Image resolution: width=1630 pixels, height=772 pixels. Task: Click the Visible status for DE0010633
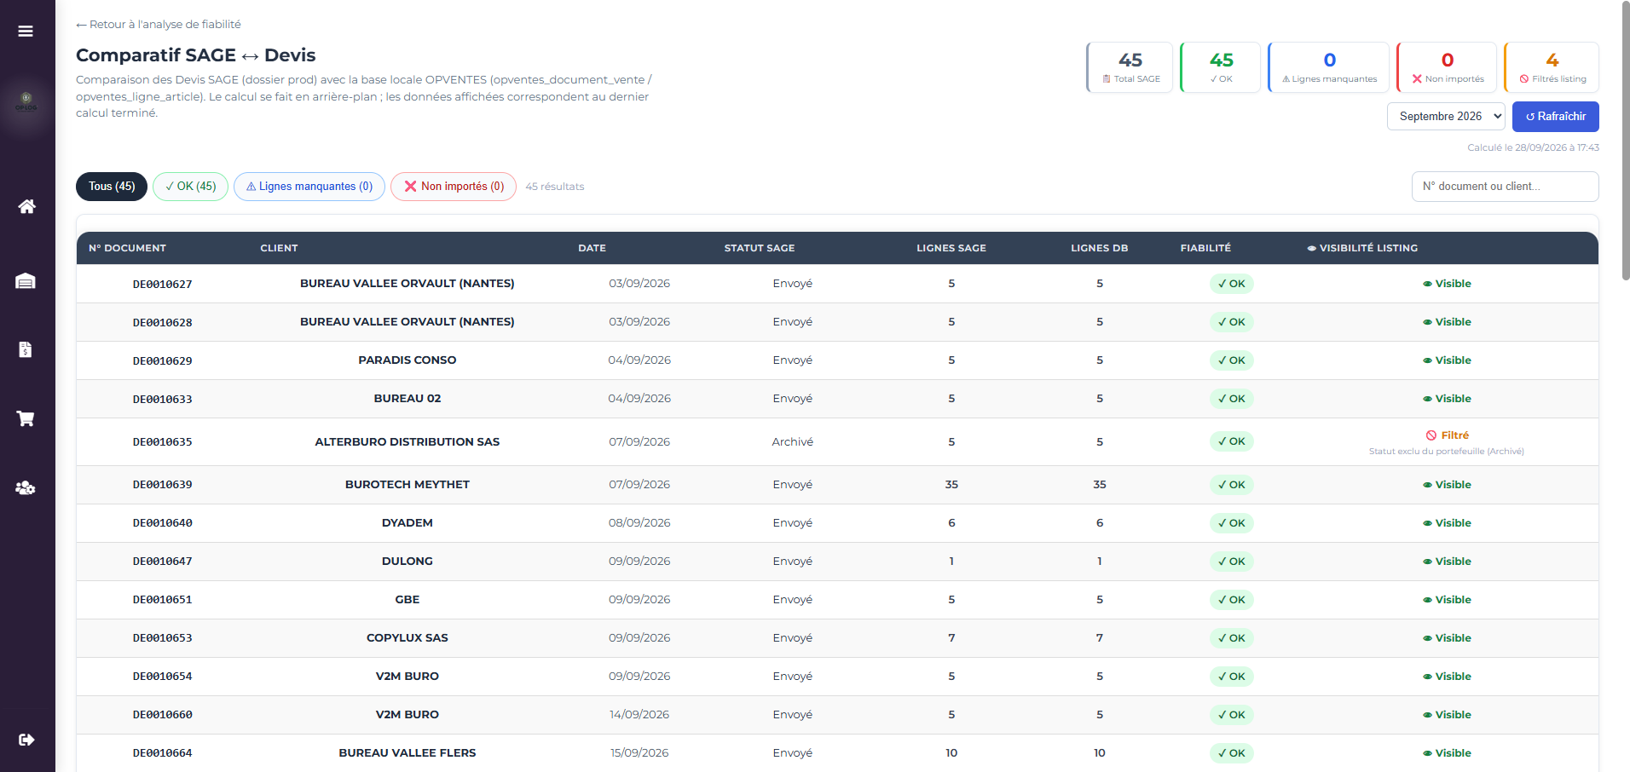1447,399
